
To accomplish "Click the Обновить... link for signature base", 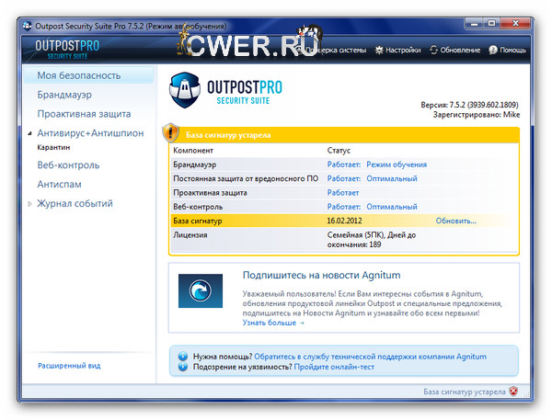I will [455, 221].
